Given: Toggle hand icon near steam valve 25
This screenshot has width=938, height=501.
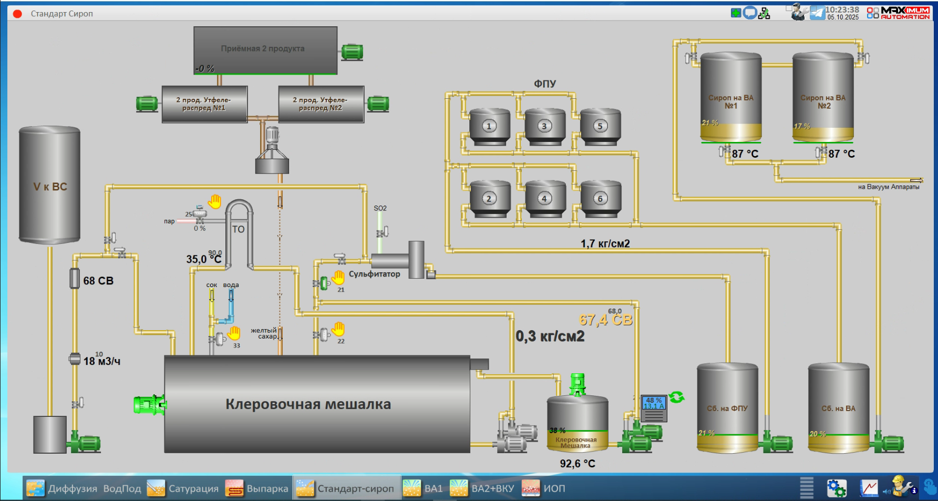Looking at the screenshot, I should point(214,201).
